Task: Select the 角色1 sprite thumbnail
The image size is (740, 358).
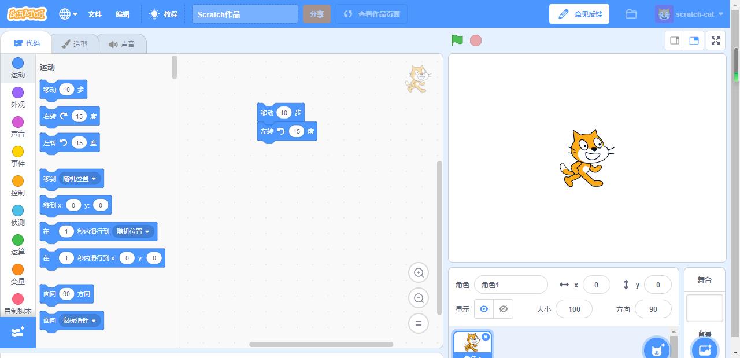Action: pos(472,345)
